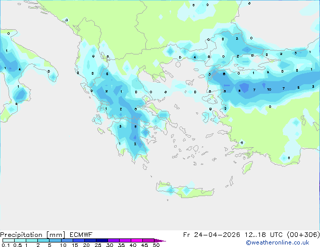320x247 pixels.
Task: Click the '45' legend scale label
Action: 144,245
